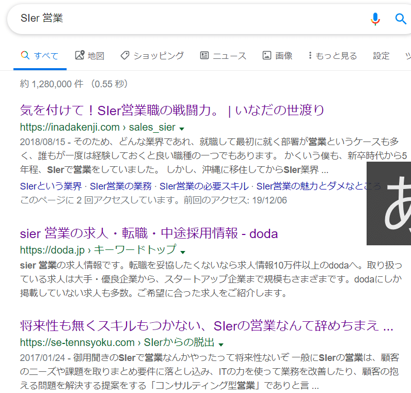
Task: Select the すべて tab
Action: [x=40, y=56]
